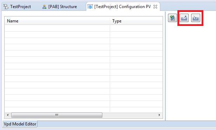Click the Configuration PV tab gear icon

click(90, 7)
